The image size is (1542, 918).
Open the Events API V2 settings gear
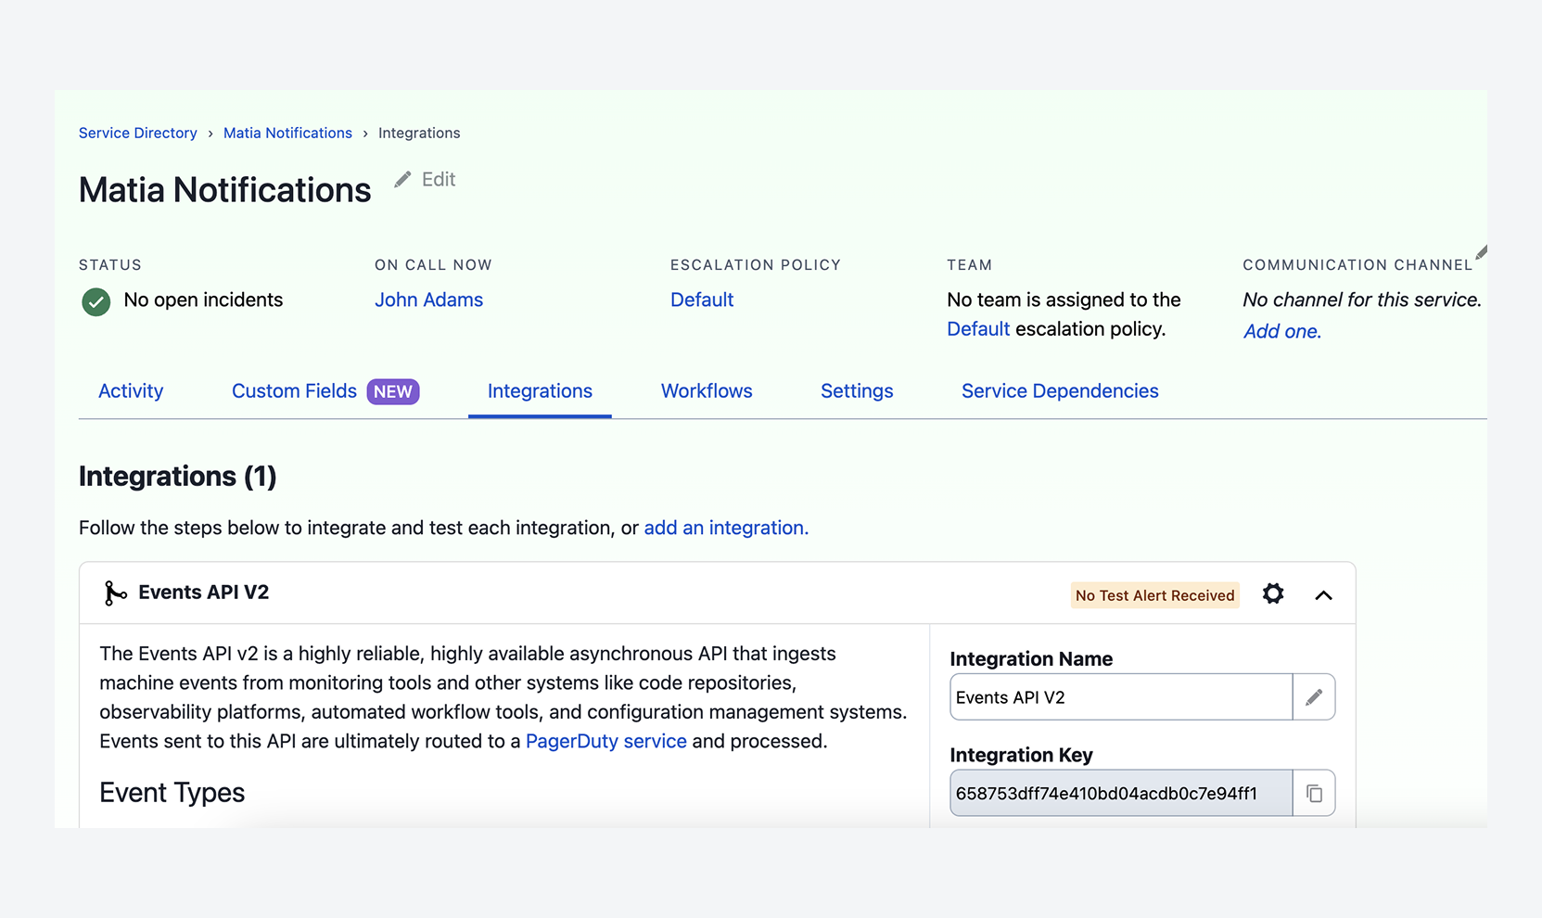point(1272,593)
